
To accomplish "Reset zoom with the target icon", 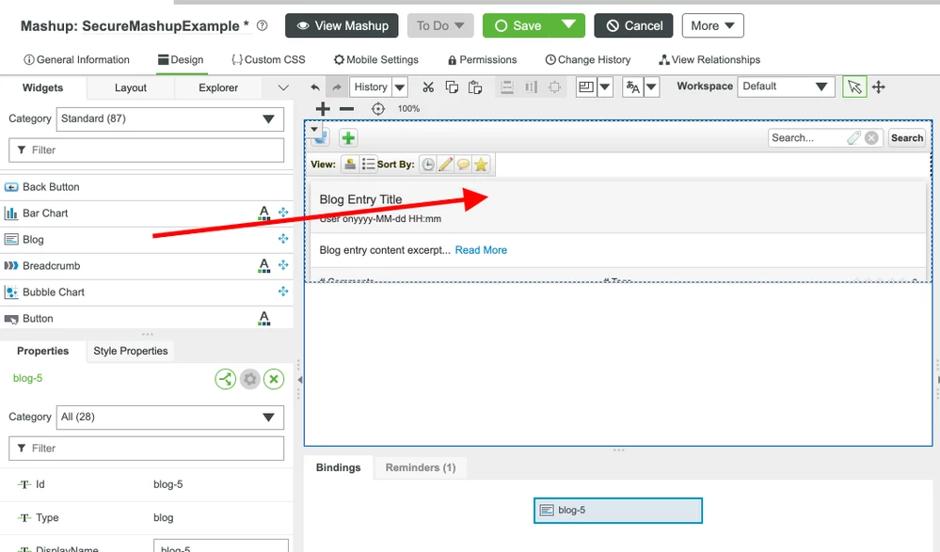I will pyautogui.click(x=377, y=108).
